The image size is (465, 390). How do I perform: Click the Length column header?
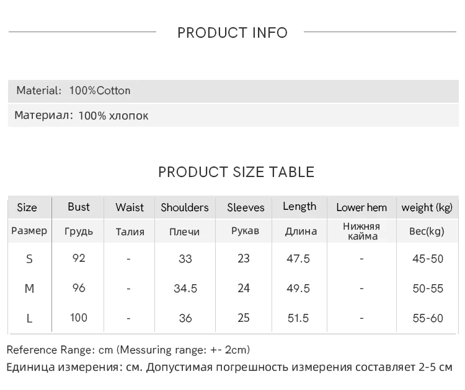(299, 207)
